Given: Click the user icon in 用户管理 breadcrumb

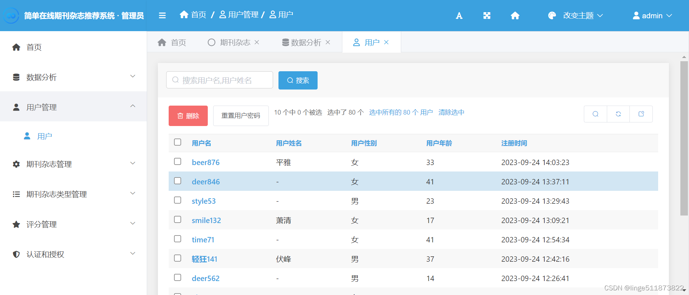Looking at the screenshot, I should click(x=222, y=14).
